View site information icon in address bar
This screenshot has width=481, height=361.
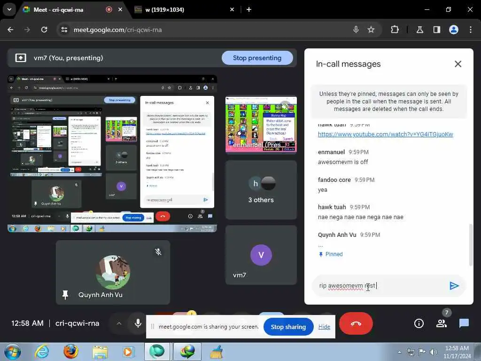[x=64, y=30]
